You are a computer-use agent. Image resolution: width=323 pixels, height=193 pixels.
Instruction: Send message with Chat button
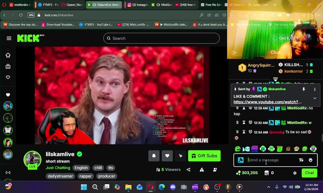(x=309, y=173)
